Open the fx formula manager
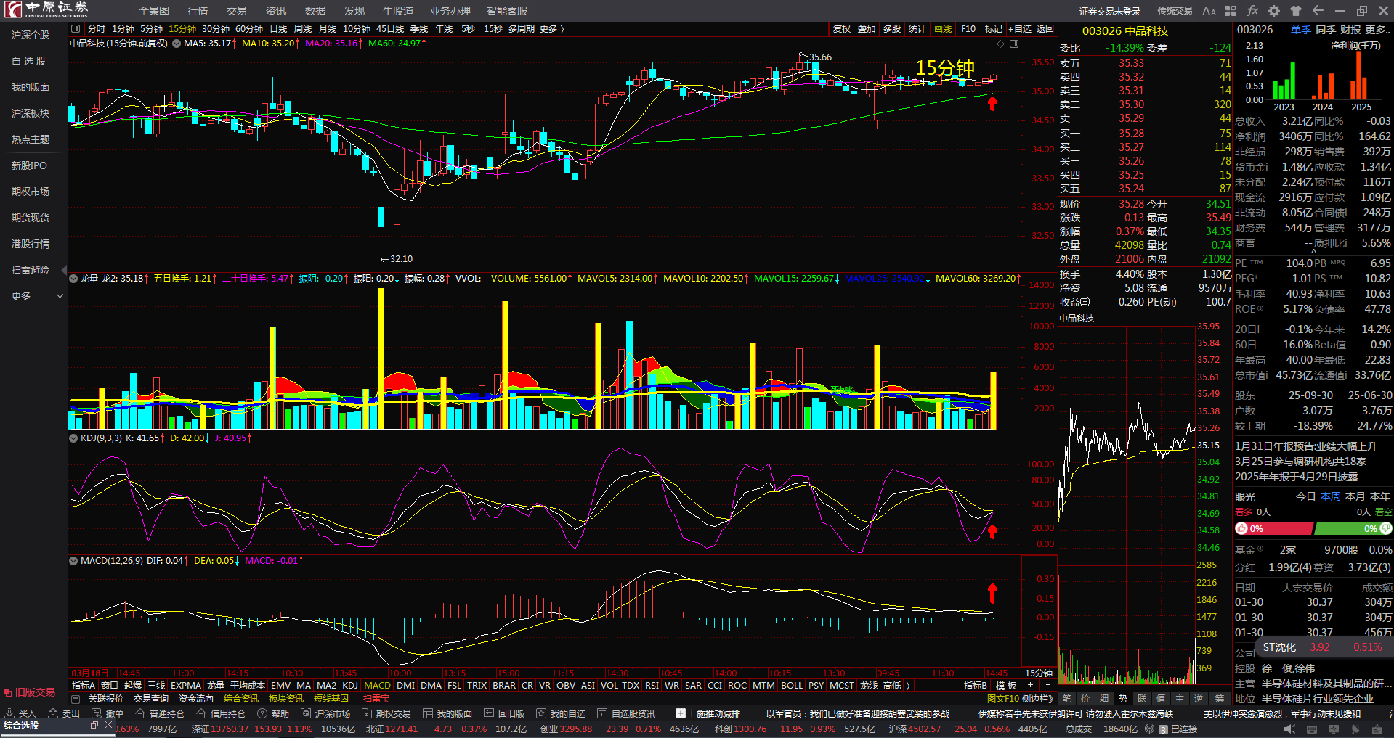1394x738 pixels. pyautogui.click(x=1252, y=11)
